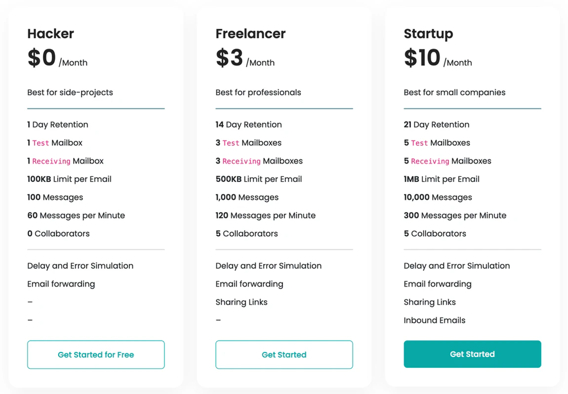Click the Get Started for Free button
Image resolution: width=568 pixels, height=394 pixels.
(96, 354)
